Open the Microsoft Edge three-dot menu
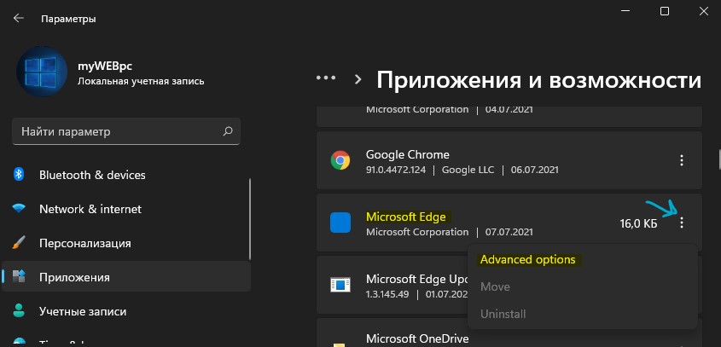Image resolution: width=721 pixels, height=347 pixels. point(682,223)
